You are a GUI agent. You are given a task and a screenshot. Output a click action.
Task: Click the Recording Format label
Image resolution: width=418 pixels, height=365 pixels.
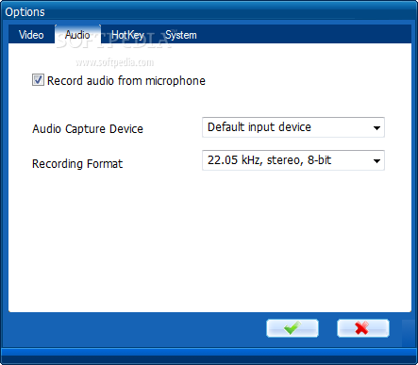[x=77, y=164]
